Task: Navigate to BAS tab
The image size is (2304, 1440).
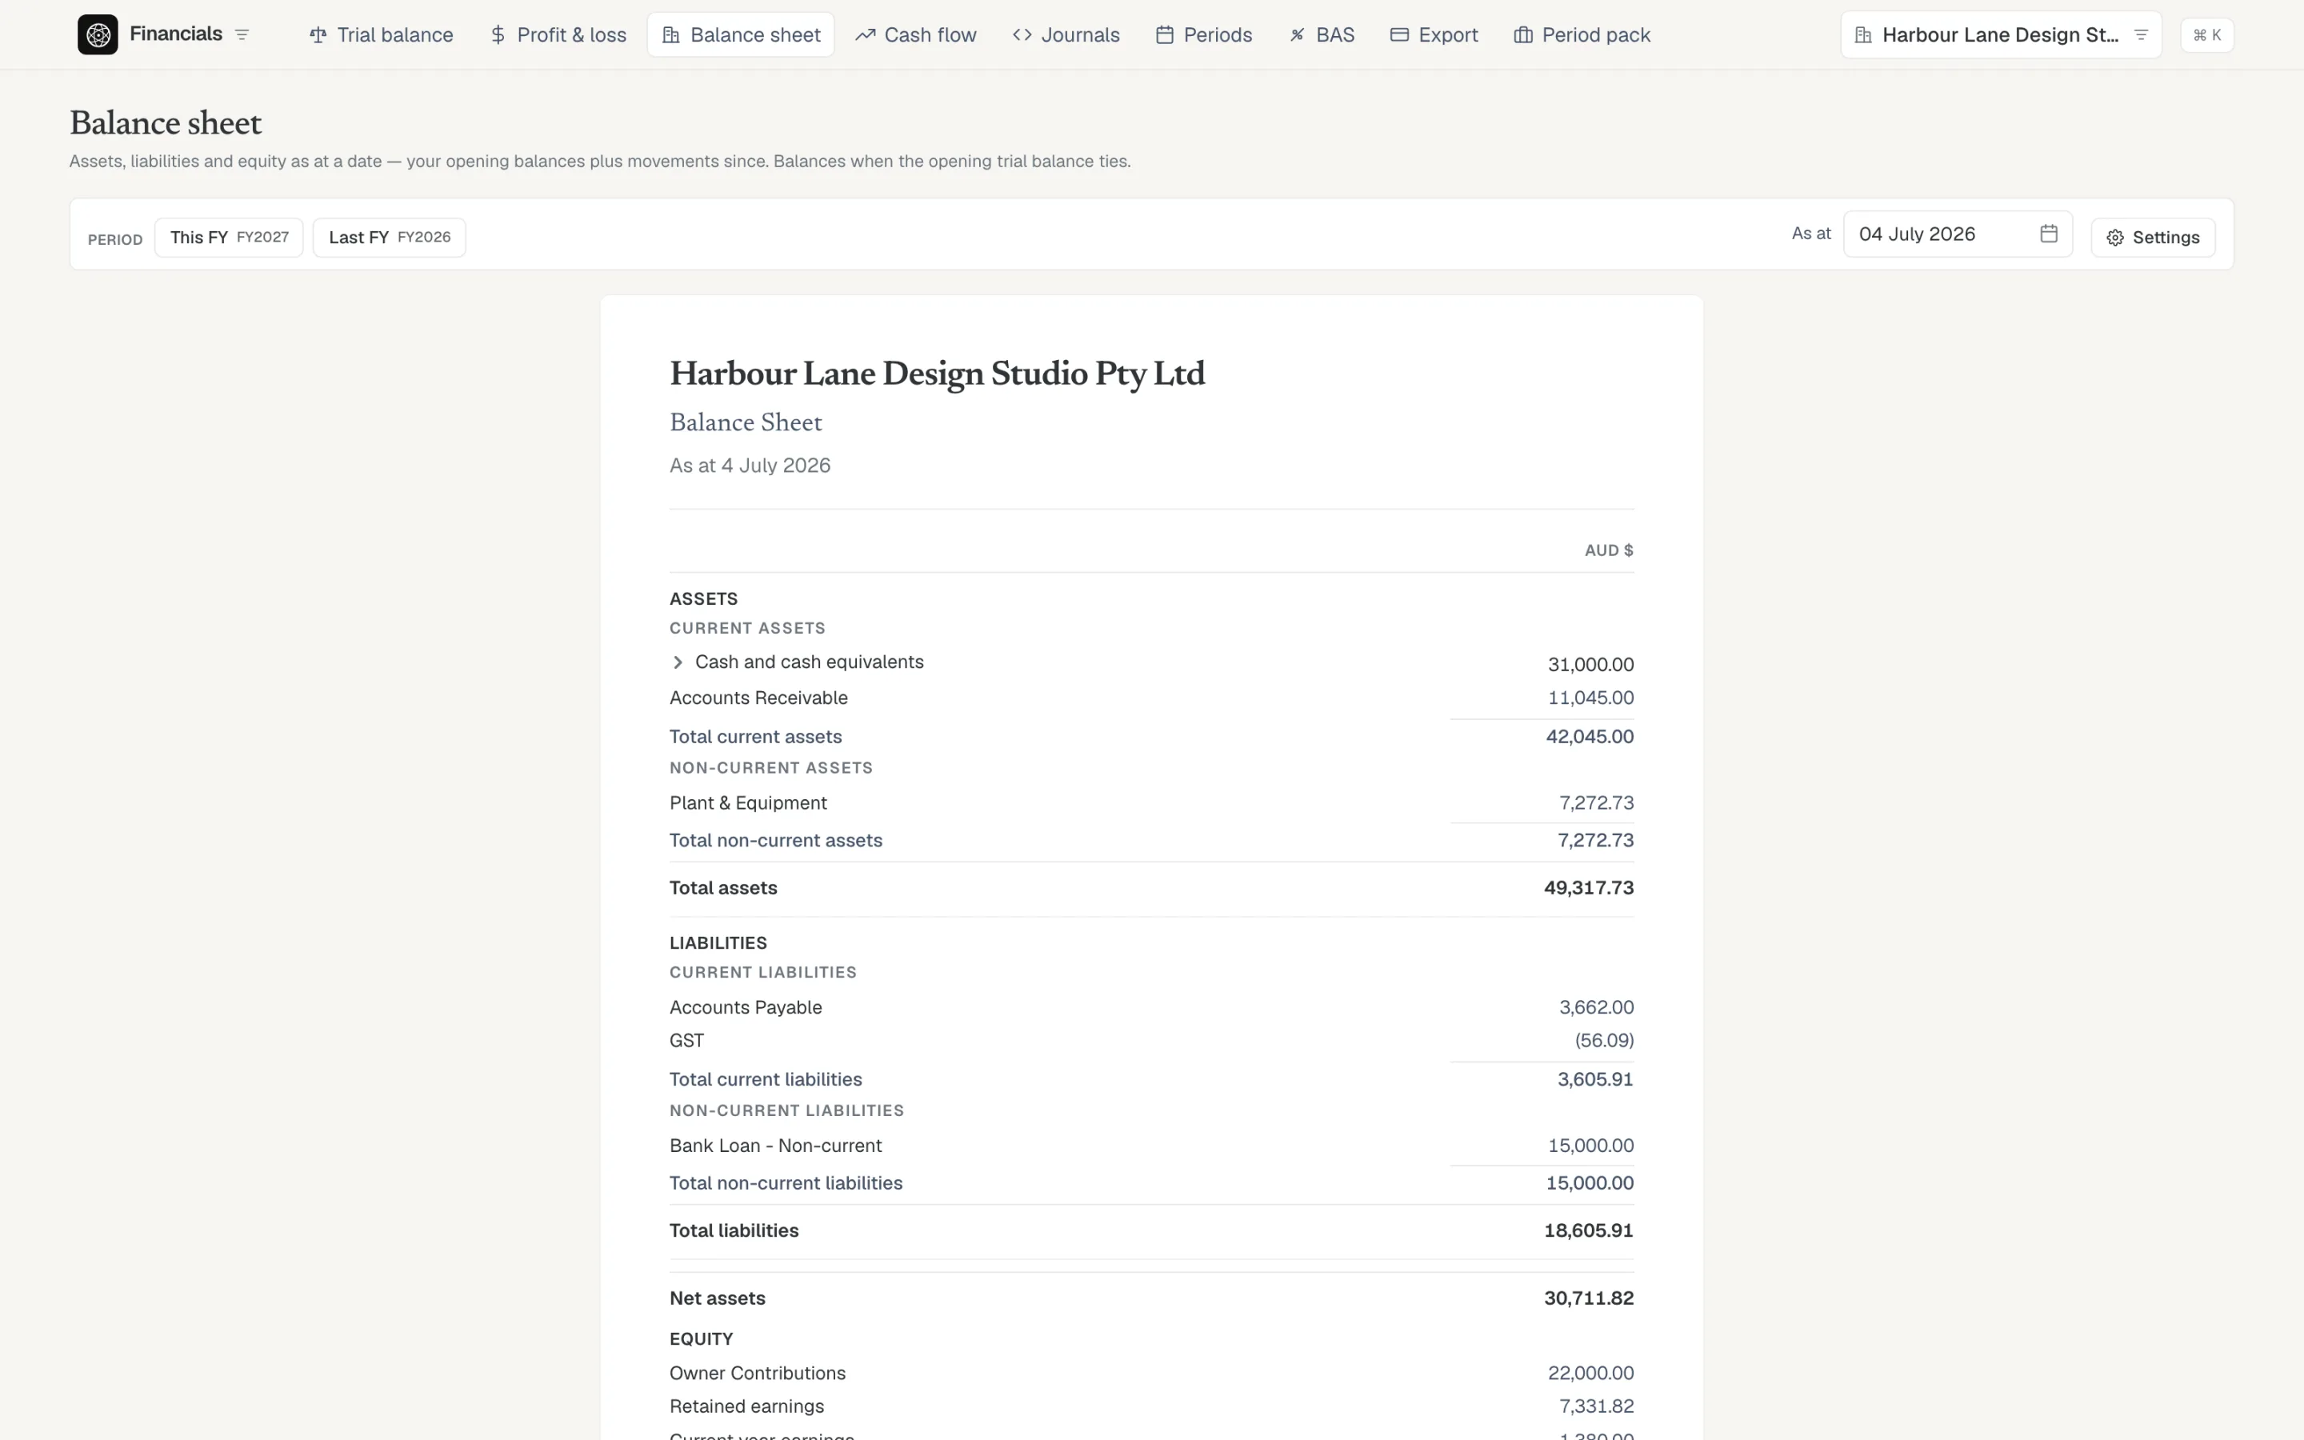Action: coord(1322,35)
